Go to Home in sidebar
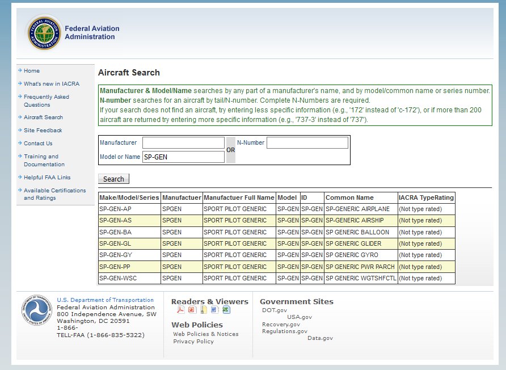The width and height of the screenshot is (506, 370). point(32,71)
